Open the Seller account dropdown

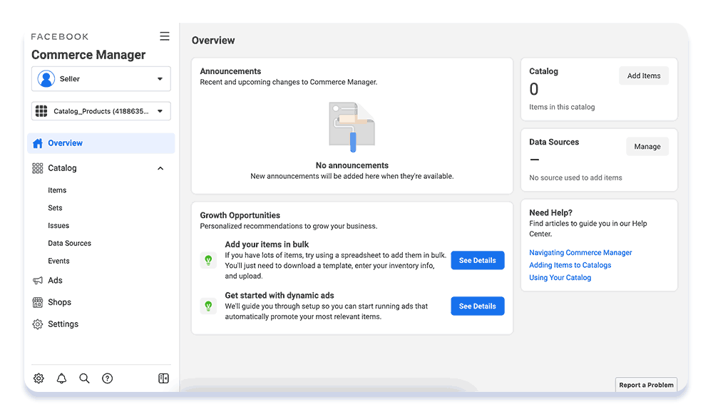pyautogui.click(x=101, y=78)
